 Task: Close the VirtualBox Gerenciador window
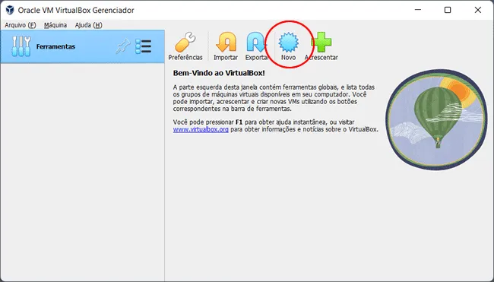click(x=477, y=10)
